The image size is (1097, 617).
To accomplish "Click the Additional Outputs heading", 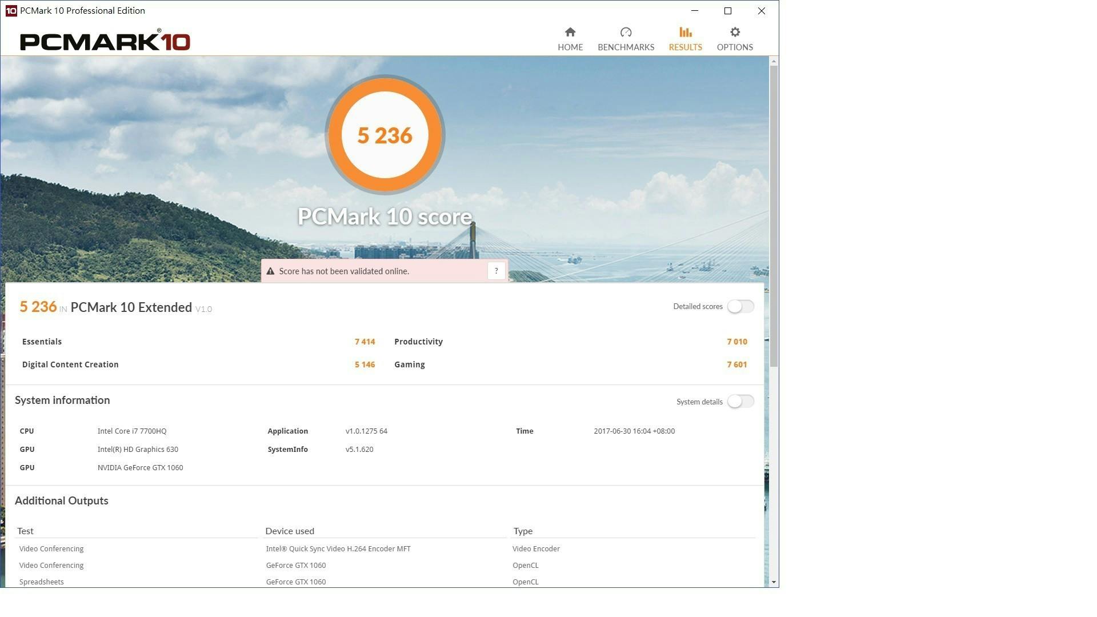I will [x=61, y=501].
